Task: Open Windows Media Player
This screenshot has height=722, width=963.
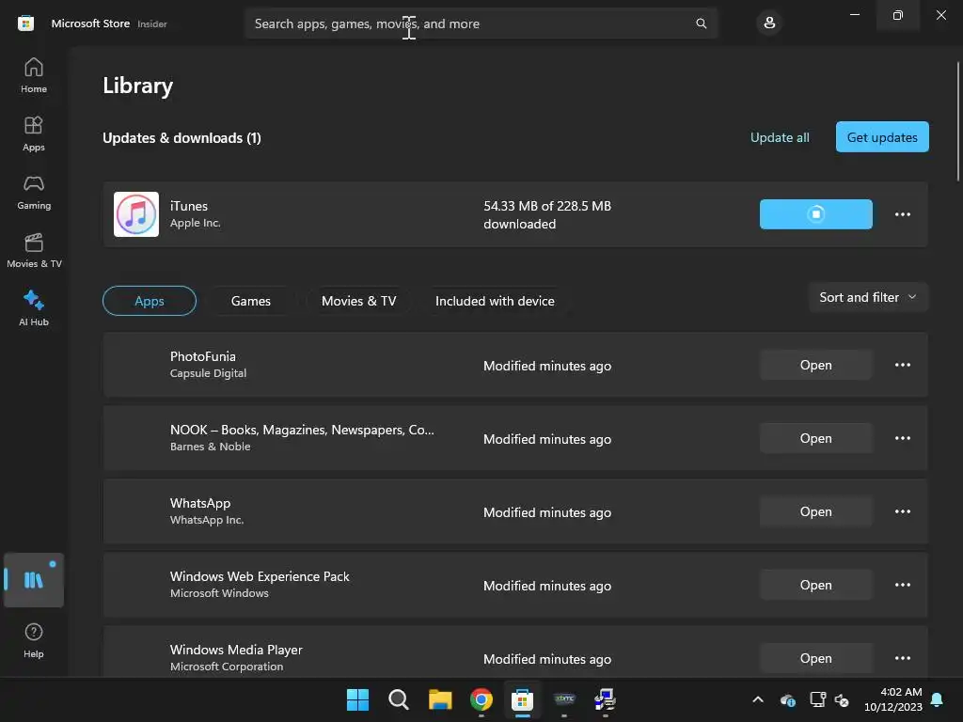Action: point(815,658)
